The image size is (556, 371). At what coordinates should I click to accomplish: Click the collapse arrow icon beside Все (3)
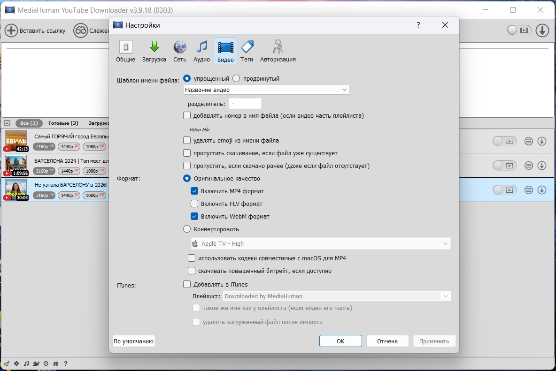7,123
